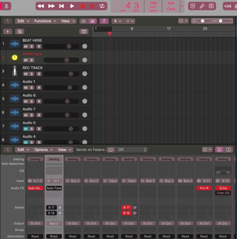This screenshot has width=237, height=239.
Task: Go to the project beginning
Action: point(61,6)
